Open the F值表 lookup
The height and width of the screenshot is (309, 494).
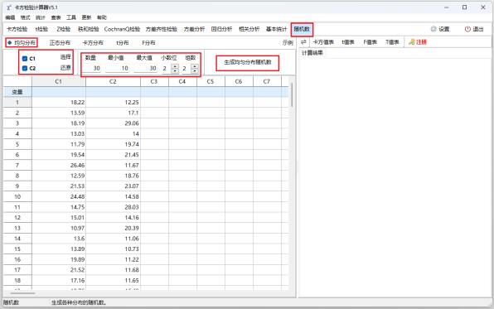point(370,42)
